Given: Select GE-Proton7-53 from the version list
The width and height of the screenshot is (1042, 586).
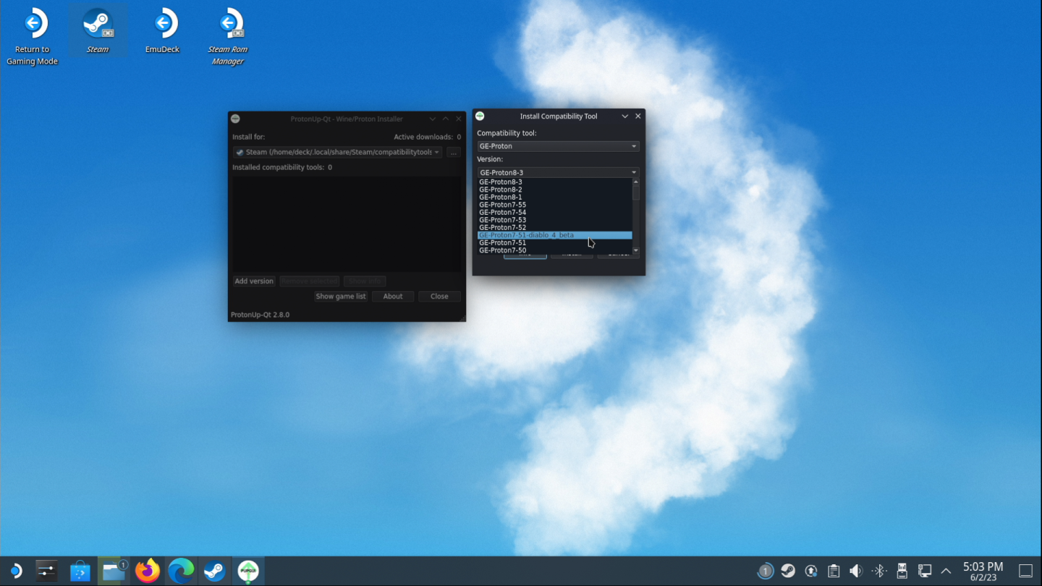Looking at the screenshot, I should point(554,220).
